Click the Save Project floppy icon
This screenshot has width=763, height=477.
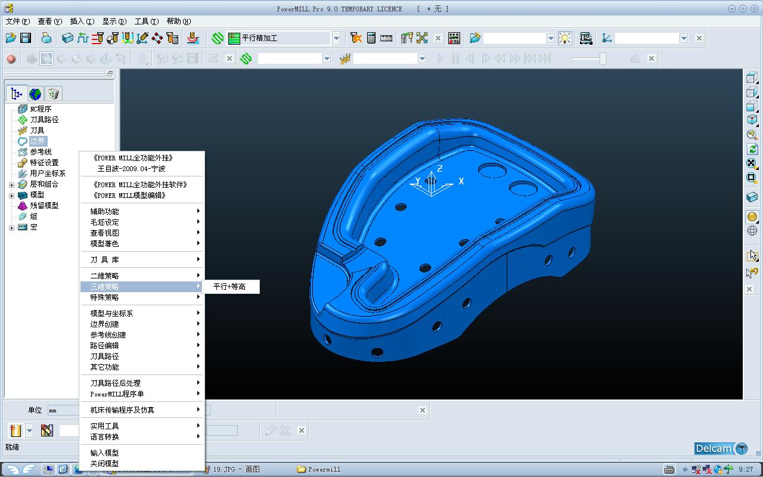click(26, 38)
